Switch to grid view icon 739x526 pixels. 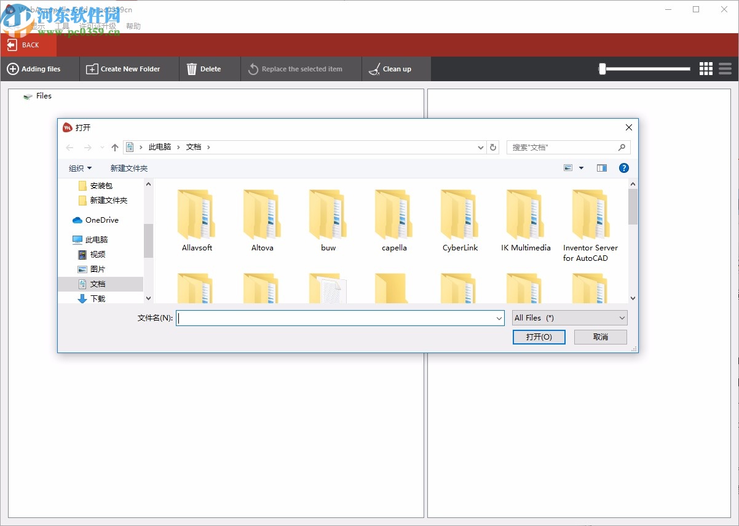pos(706,69)
